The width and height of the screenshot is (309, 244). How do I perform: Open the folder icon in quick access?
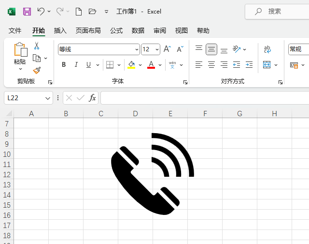(x=92, y=12)
